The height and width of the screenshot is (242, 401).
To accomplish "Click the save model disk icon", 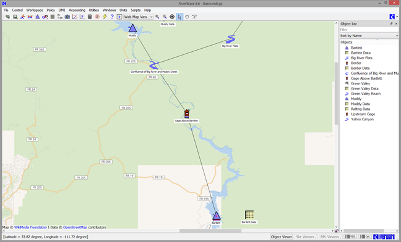I will tap(15, 17).
